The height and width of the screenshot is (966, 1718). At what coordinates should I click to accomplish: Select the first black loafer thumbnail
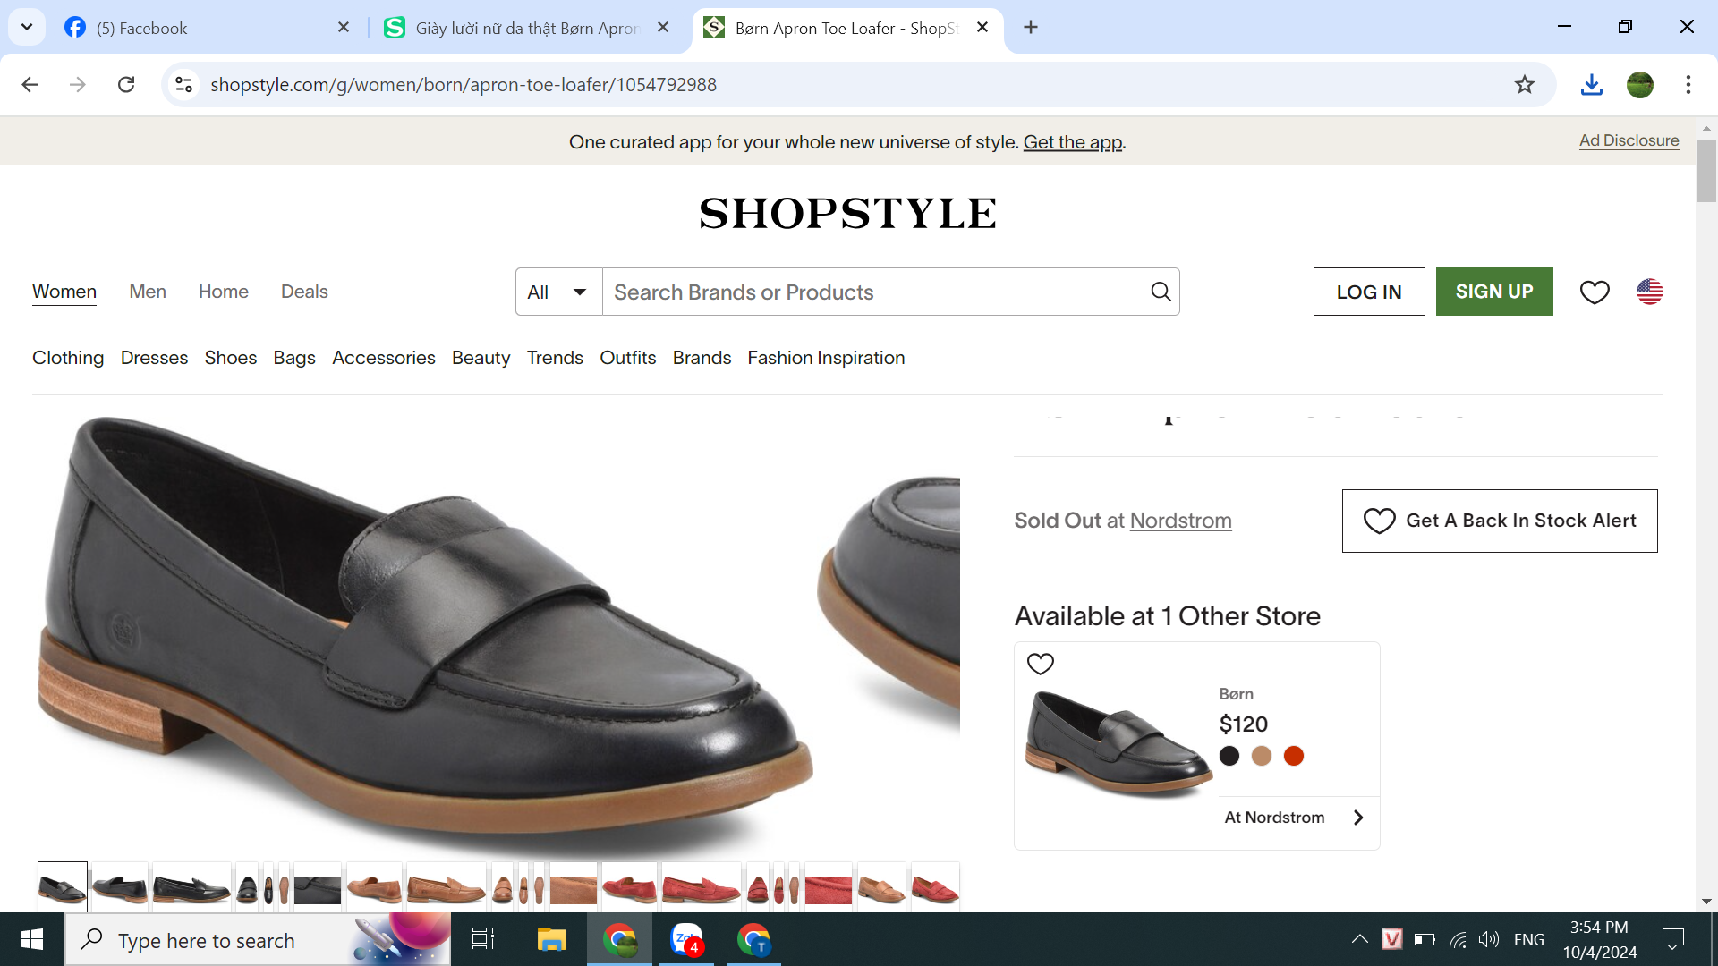click(x=62, y=887)
